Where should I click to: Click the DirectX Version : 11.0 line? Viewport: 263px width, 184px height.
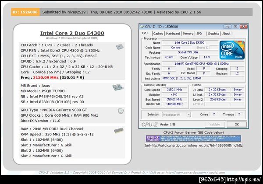[40, 121]
